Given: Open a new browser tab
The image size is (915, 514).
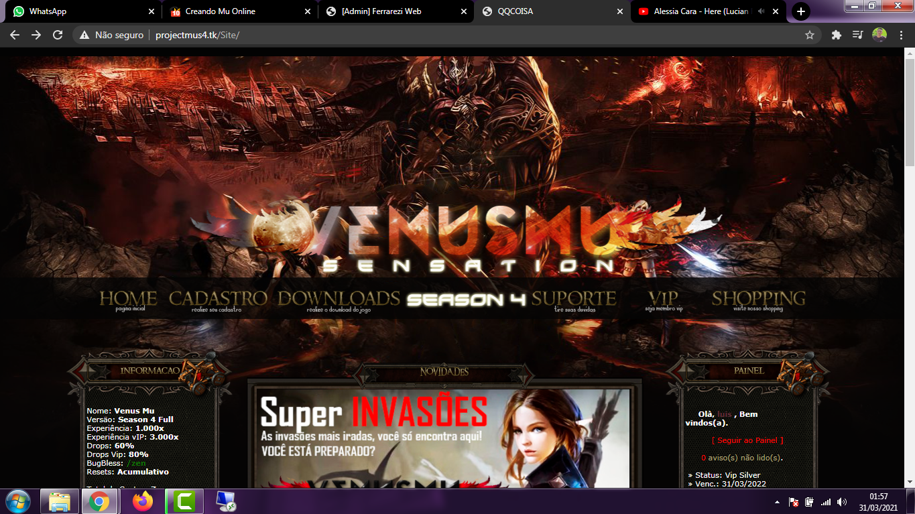Looking at the screenshot, I should coord(800,11).
